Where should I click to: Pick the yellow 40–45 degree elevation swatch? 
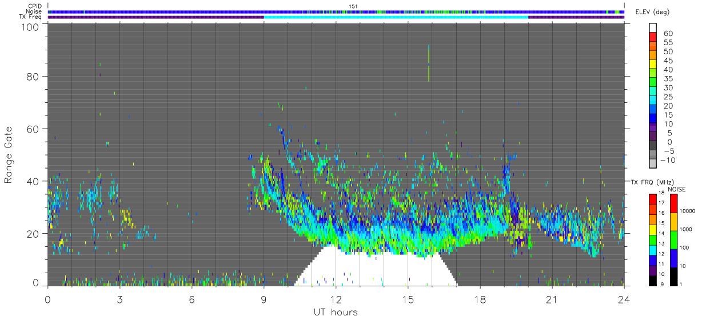653,65
